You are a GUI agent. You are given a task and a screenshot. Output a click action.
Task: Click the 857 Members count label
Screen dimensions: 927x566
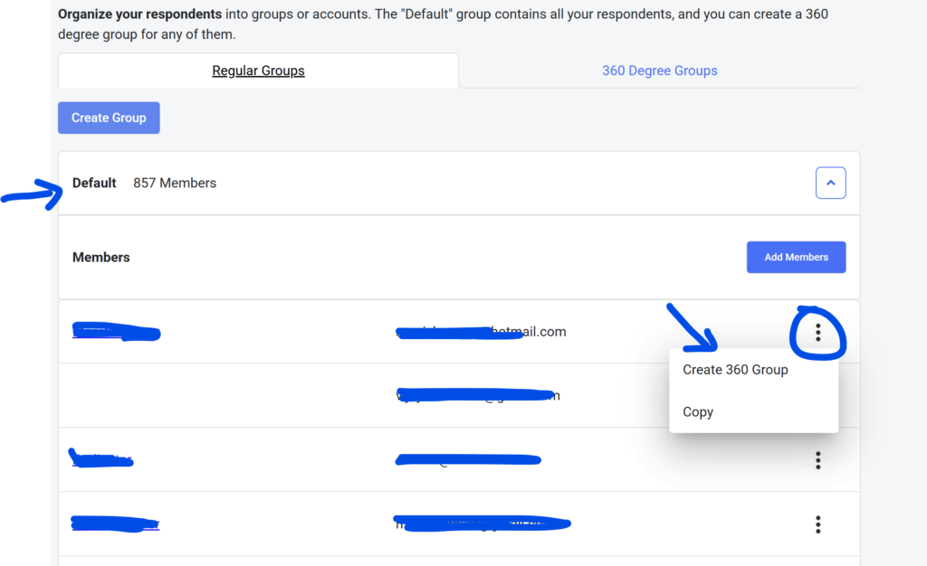(175, 183)
